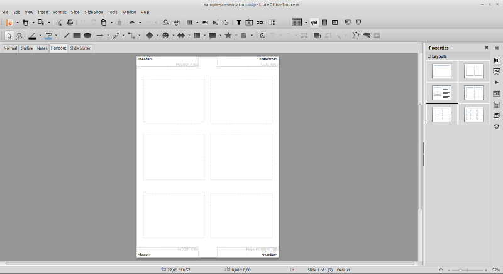Select the Ellipse drawing tool
This screenshot has width=503, height=274.
(x=87, y=36)
